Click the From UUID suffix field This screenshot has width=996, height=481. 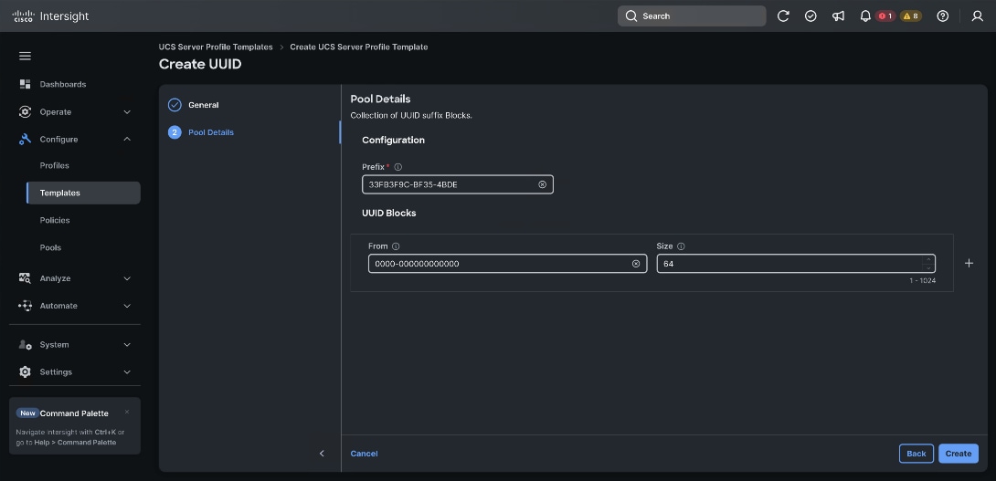click(507, 264)
